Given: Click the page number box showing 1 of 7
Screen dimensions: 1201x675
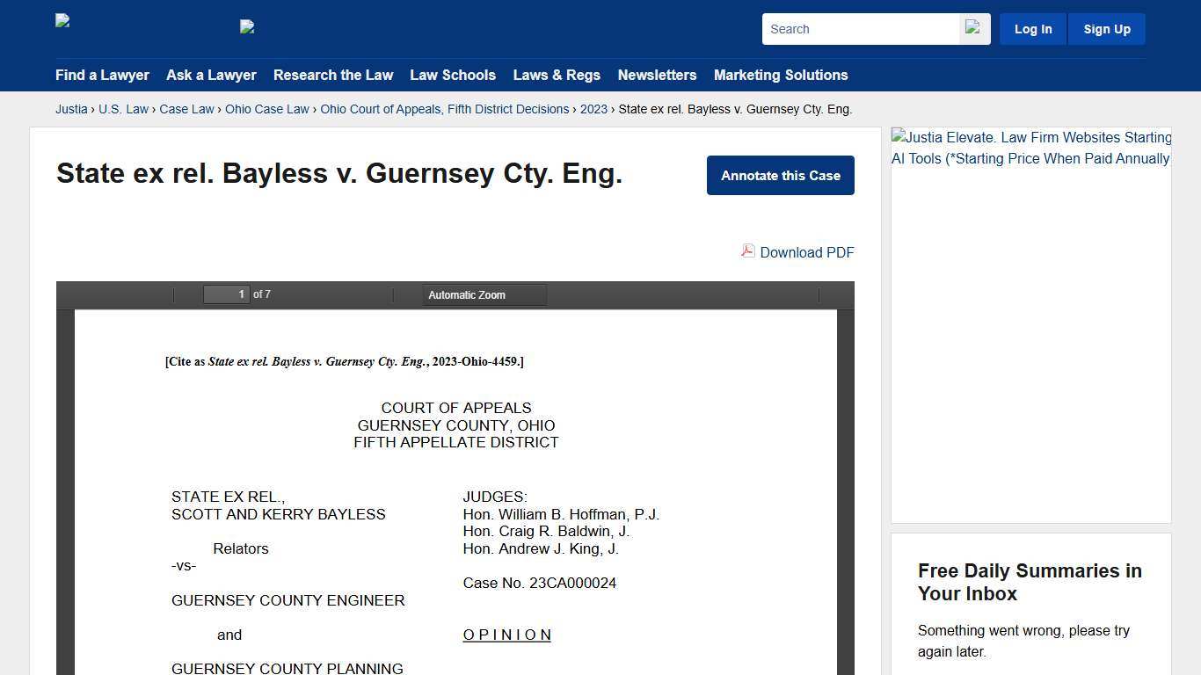Looking at the screenshot, I should 226,294.
